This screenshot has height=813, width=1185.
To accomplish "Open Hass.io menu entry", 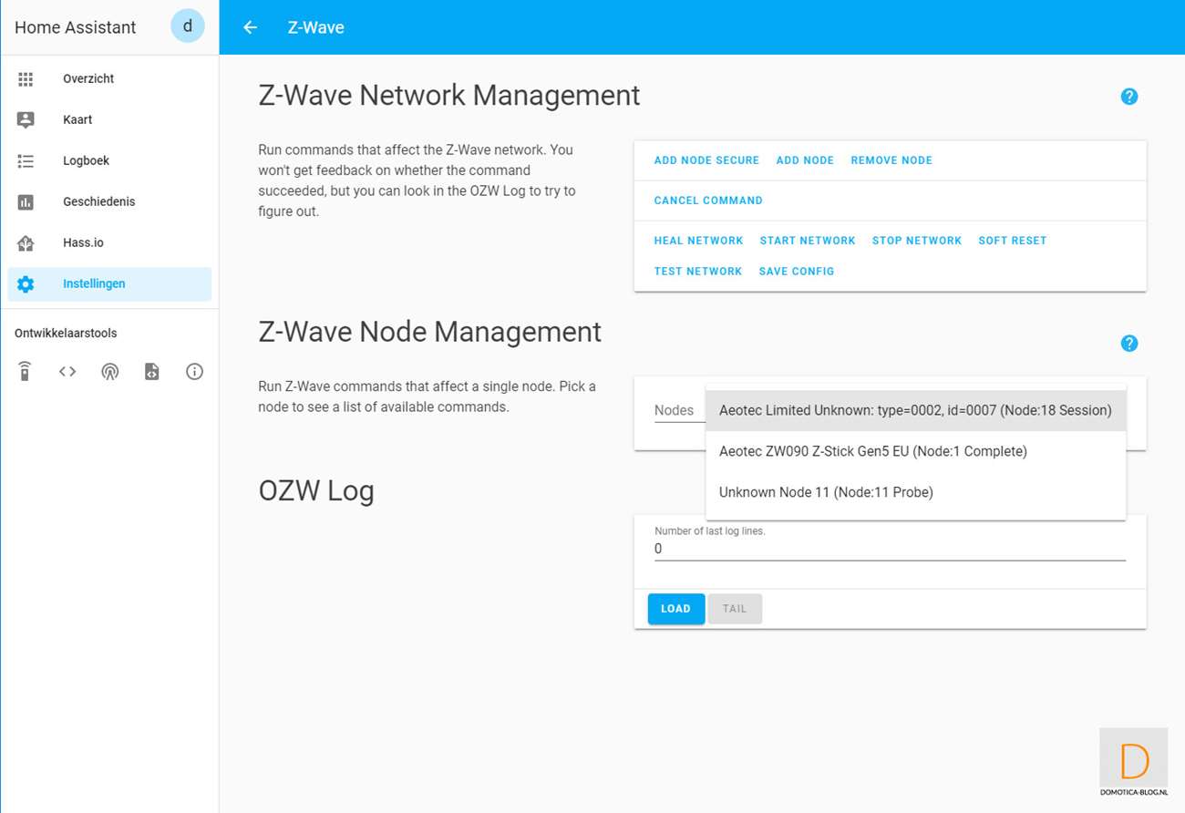I will tap(109, 243).
